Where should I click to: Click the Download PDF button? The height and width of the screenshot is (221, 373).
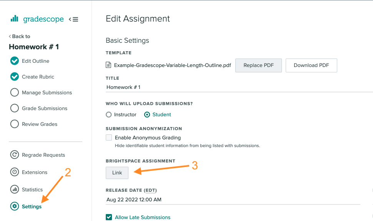(x=311, y=65)
